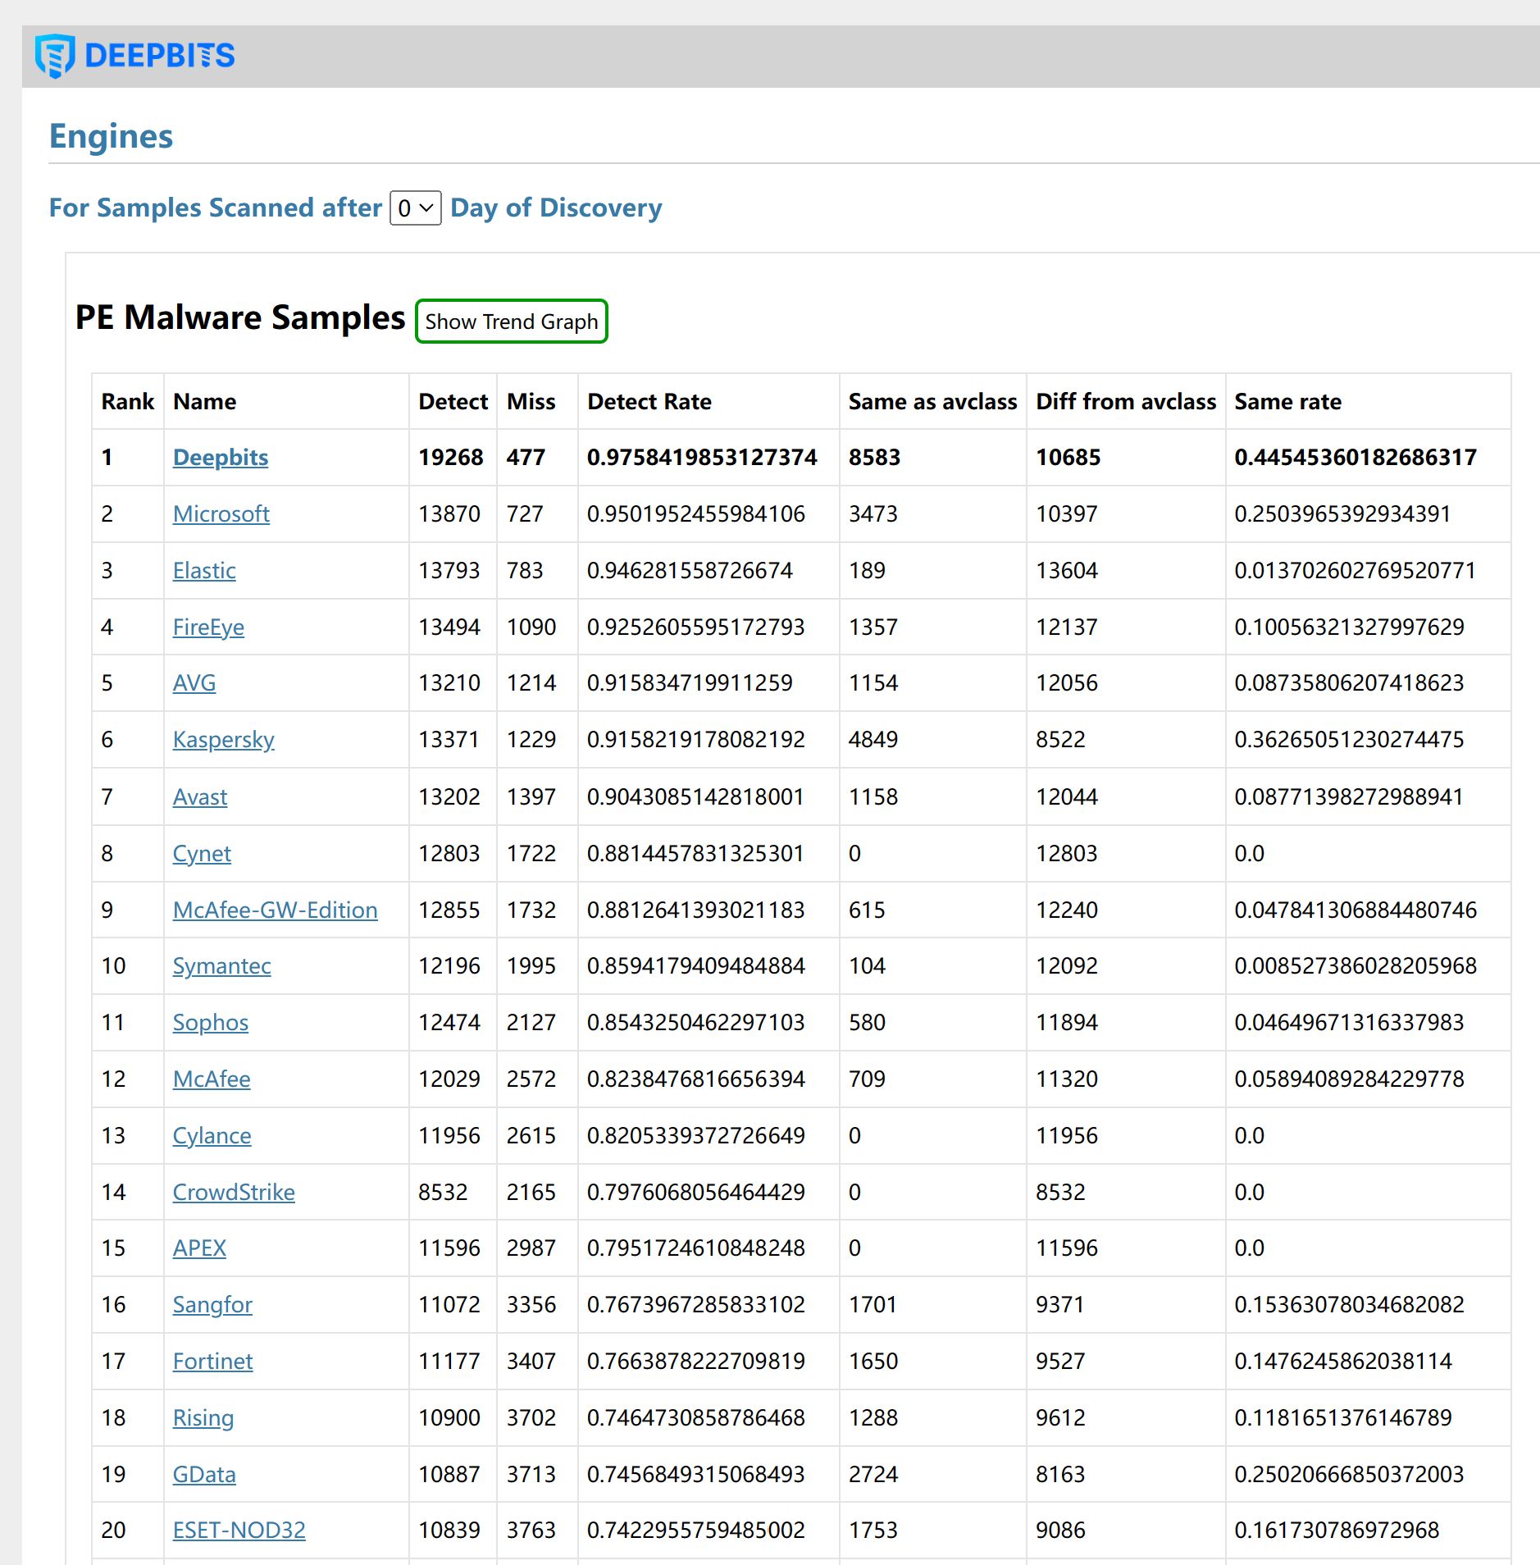Select Avast diff from avclass 12044
Viewport: 1540px width, 1565px height.
1067,797
